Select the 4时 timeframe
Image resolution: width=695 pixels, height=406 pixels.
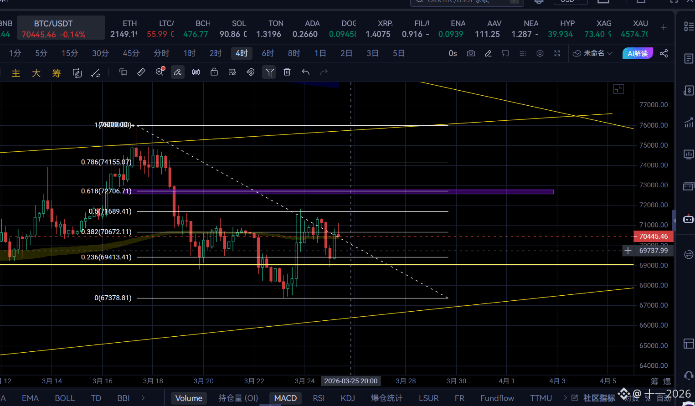(x=242, y=53)
